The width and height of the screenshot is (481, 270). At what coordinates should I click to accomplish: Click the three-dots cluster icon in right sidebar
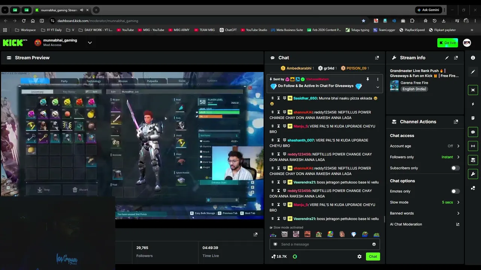pos(473,188)
